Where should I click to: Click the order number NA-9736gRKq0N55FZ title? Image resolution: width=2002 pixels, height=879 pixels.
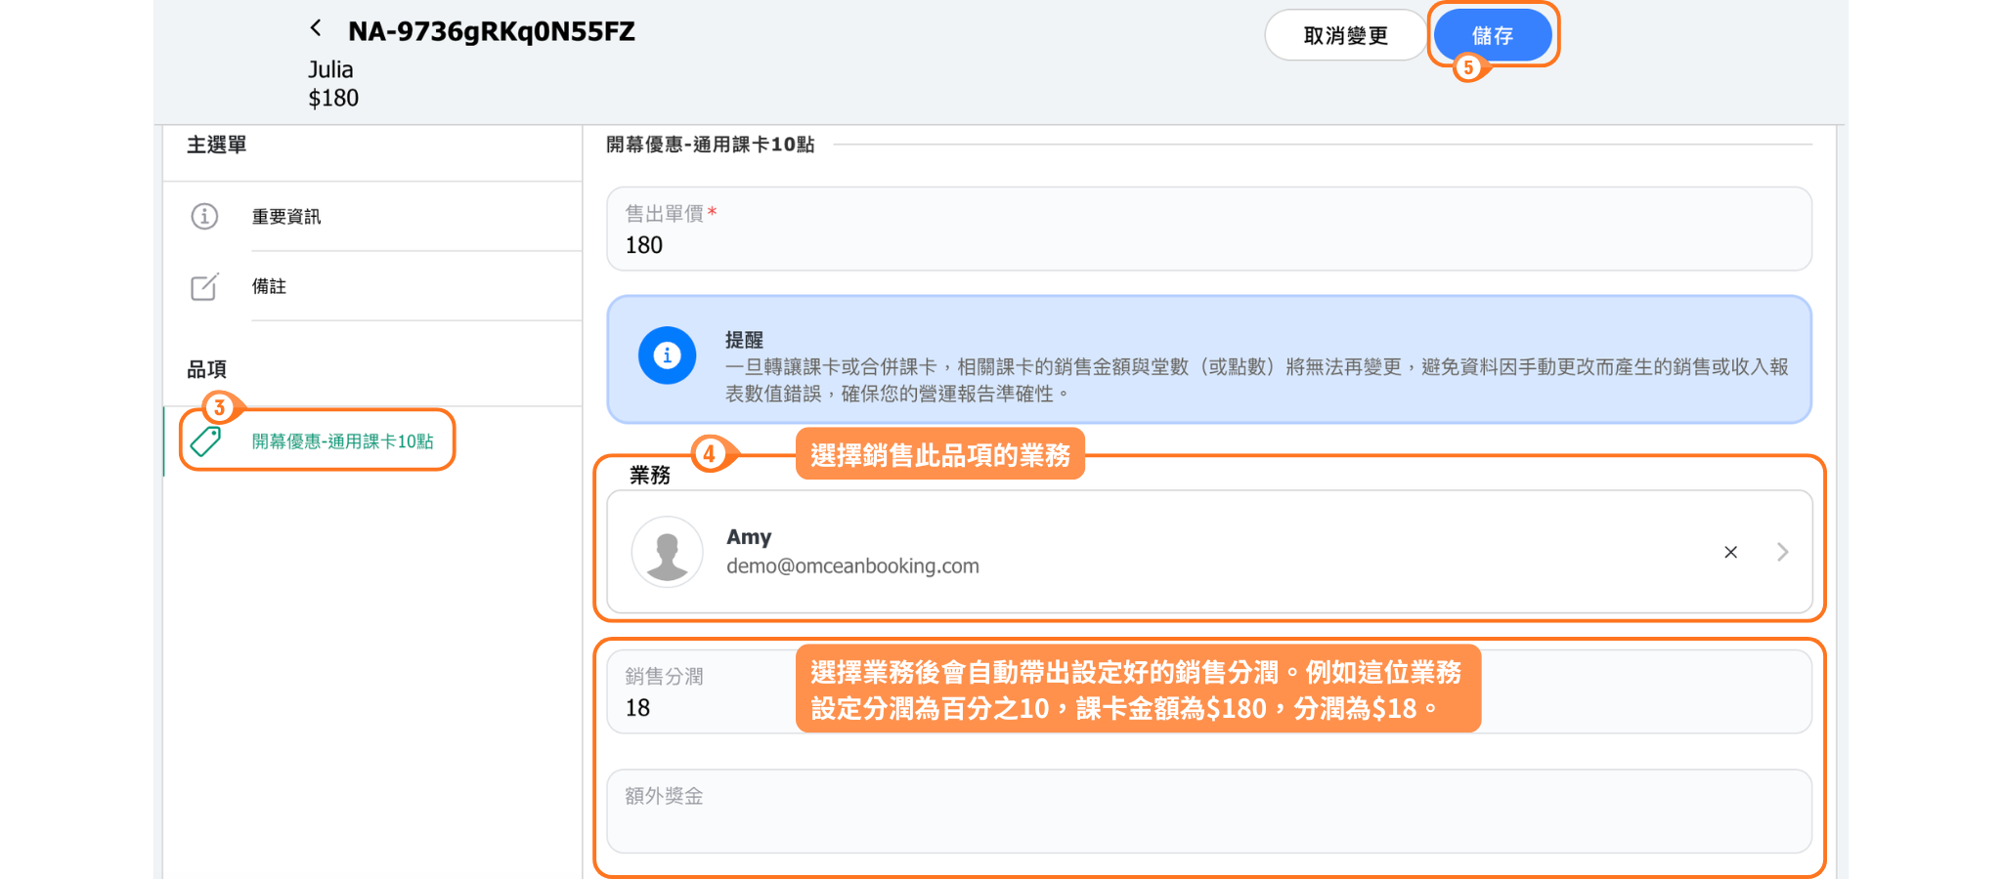pos(491,32)
